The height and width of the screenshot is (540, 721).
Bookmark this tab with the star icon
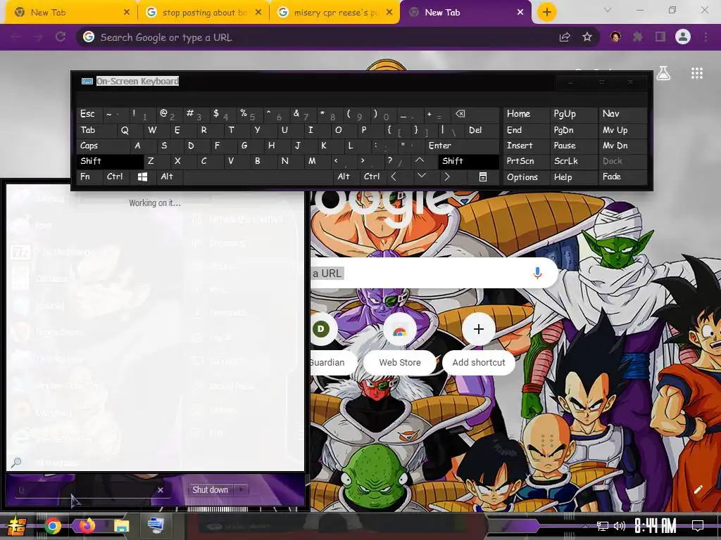(587, 37)
